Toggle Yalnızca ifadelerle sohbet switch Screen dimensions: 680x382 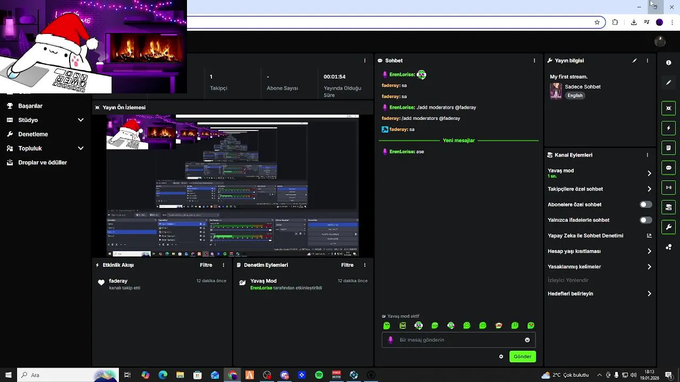click(645, 220)
